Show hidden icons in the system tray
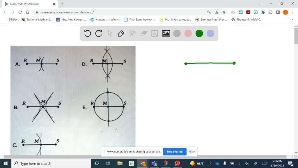 (209, 163)
